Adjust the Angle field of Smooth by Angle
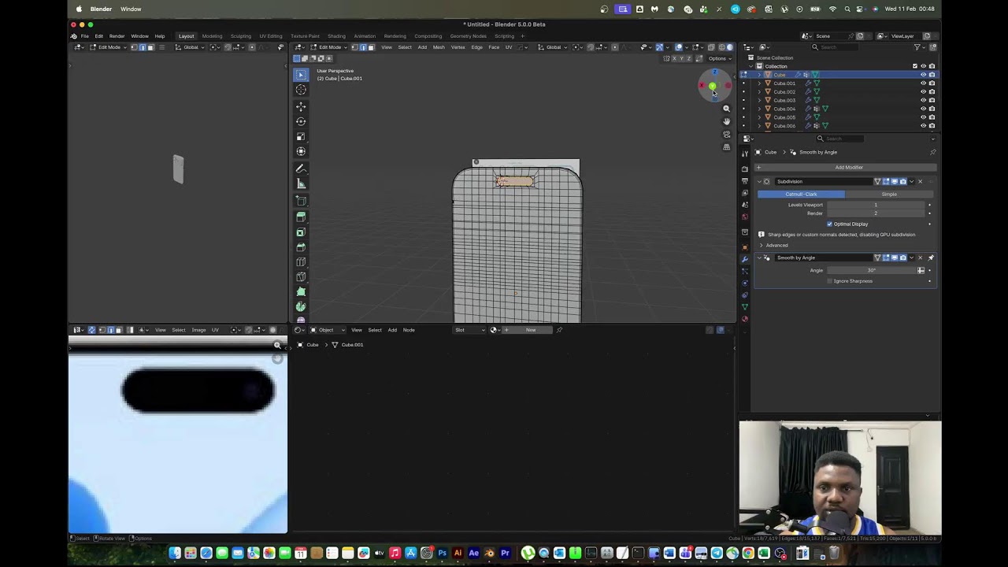The width and height of the screenshot is (1008, 567). click(871, 271)
